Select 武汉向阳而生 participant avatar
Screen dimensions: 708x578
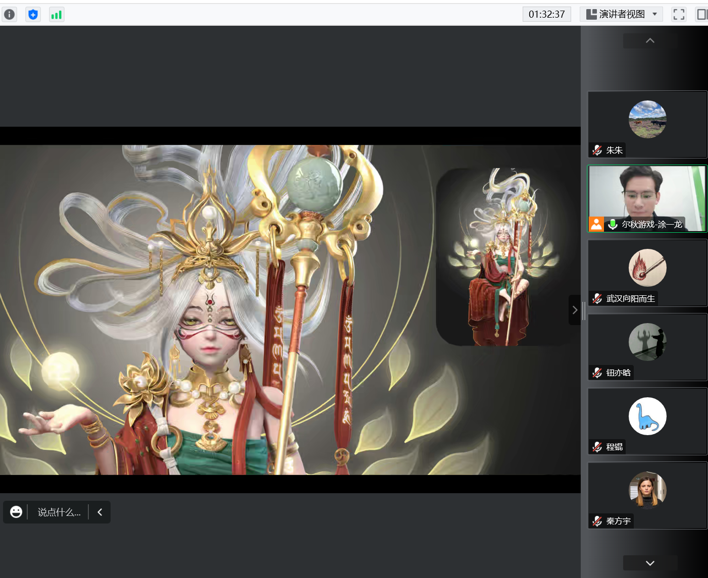click(x=647, y=268)
